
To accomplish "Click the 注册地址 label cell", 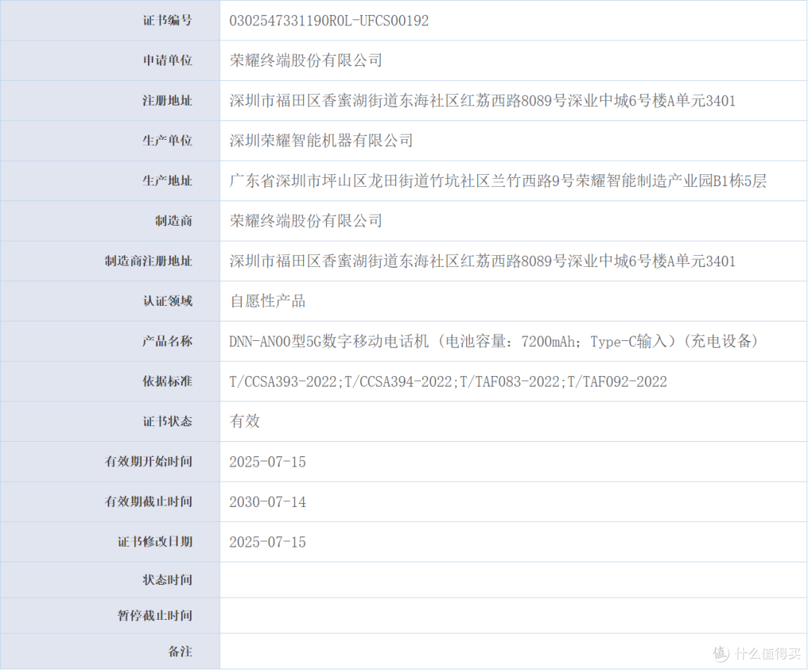I will (110, 100).
